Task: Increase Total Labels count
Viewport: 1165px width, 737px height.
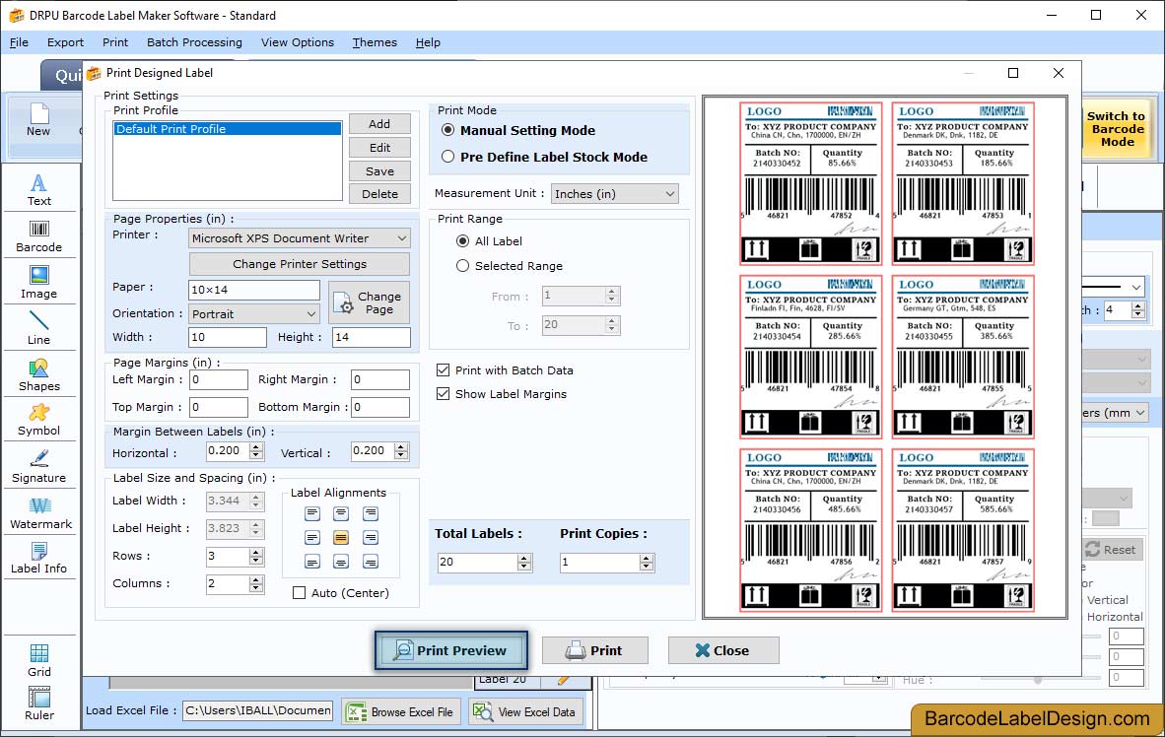Action: click(524, 558)
